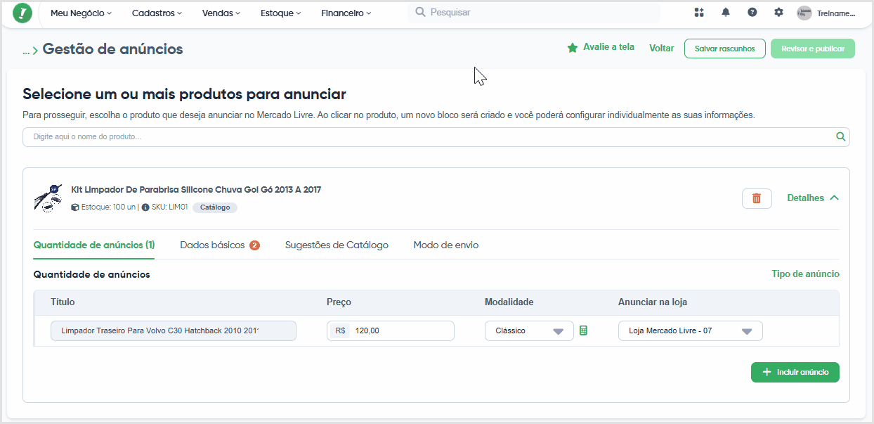874x424 pixels.
Task: Open notifications bell icon
Action: click(726, 13)
